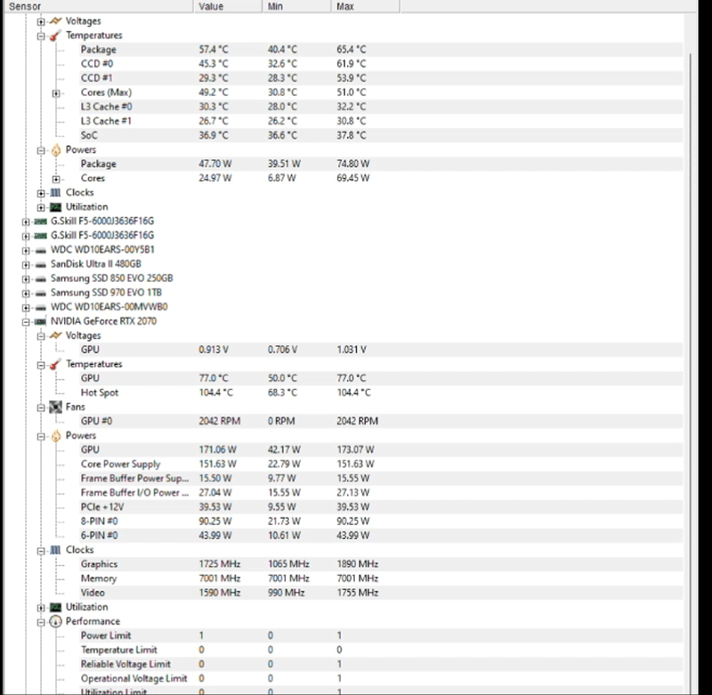712x695 pixels.
Task: Select the CCD #1 temperature row
Action: [x=381, y=78]
